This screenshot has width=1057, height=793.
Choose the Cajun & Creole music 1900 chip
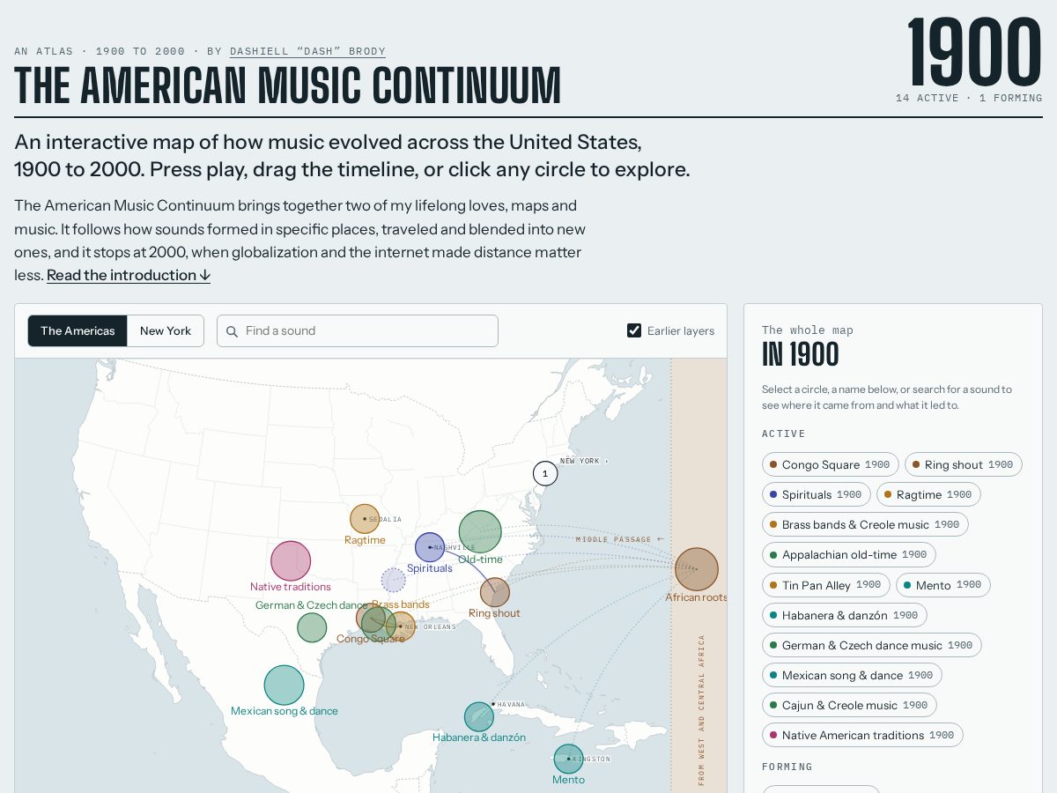pos(849,705)
